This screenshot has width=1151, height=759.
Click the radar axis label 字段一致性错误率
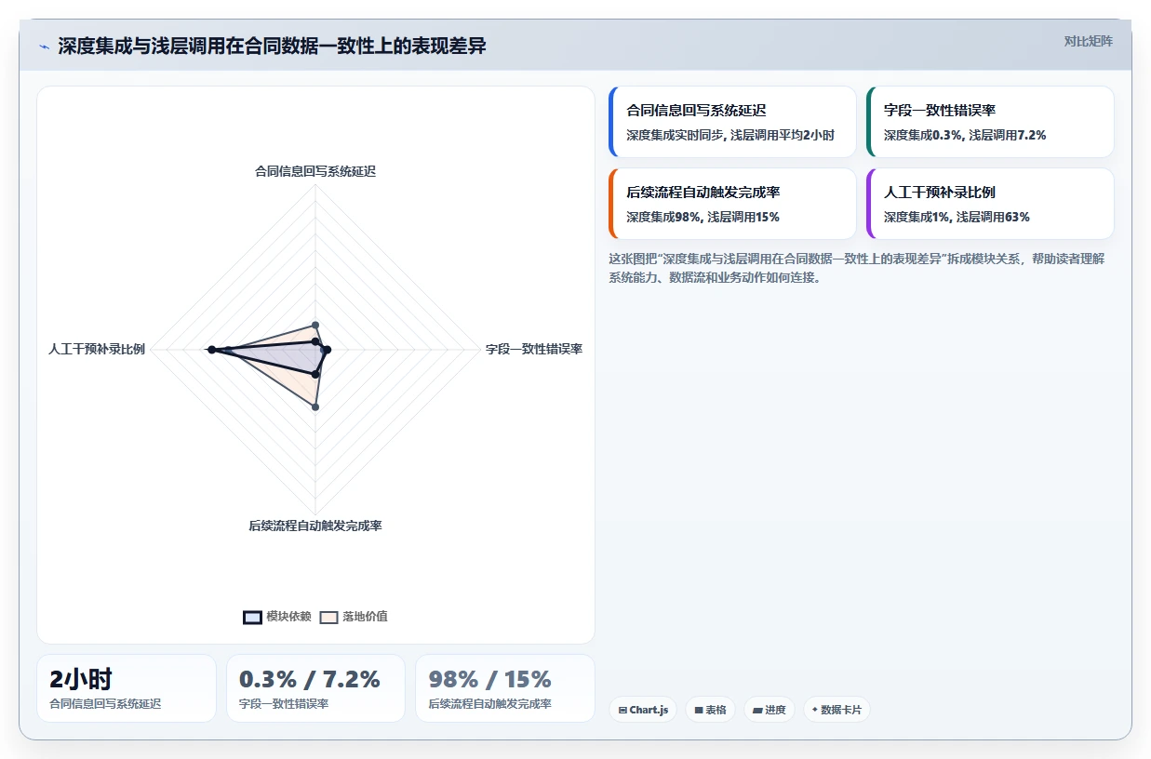click(534, 349)
